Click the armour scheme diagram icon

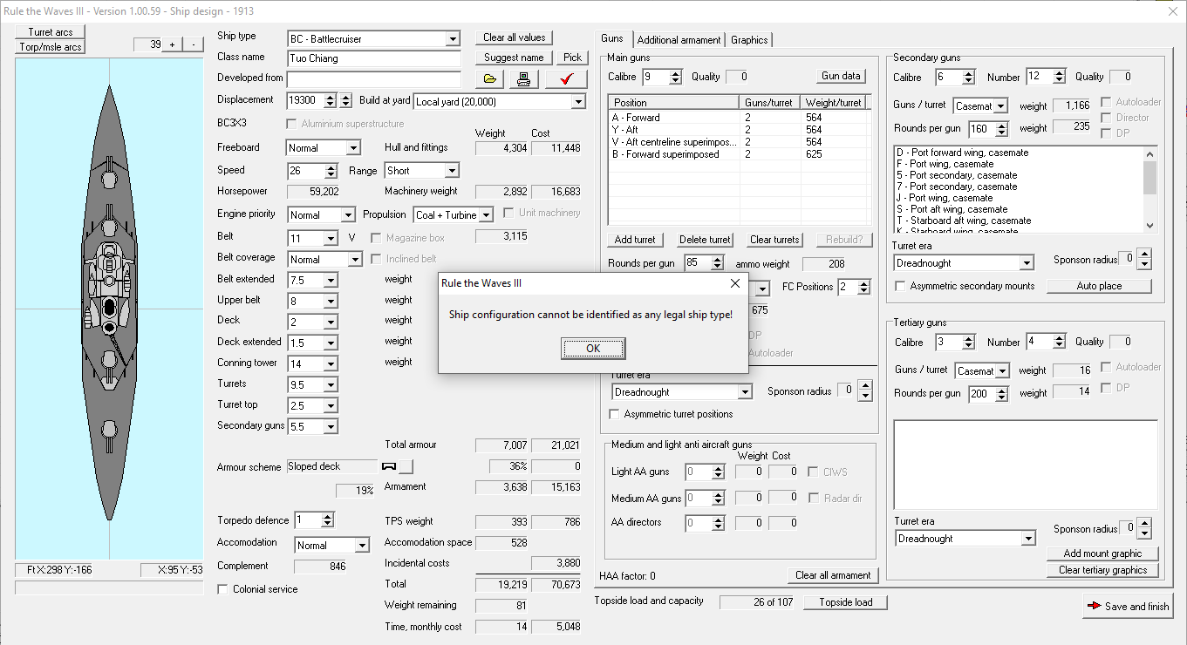point(389,466)
